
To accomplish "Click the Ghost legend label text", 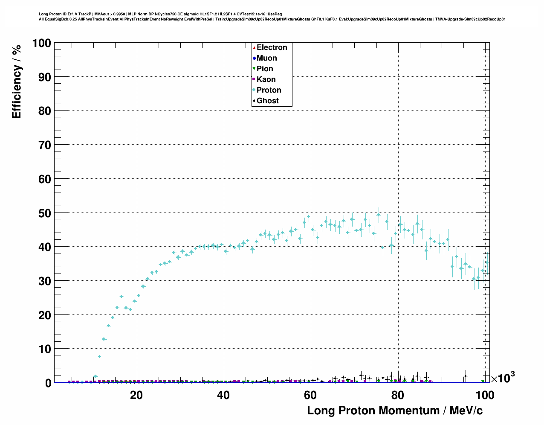I will click(267, 101).
